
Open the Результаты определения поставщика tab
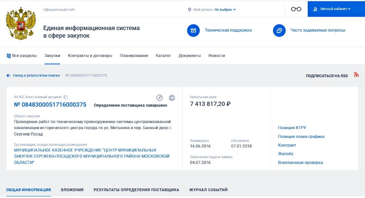(x=136, y=190)
